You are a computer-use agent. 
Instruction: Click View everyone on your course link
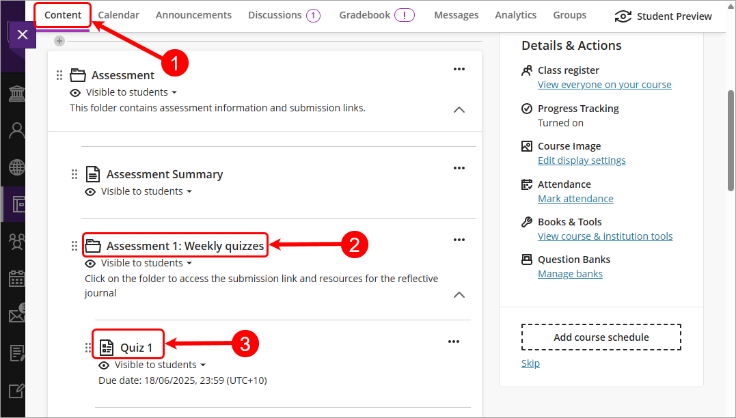pos(605,85)
